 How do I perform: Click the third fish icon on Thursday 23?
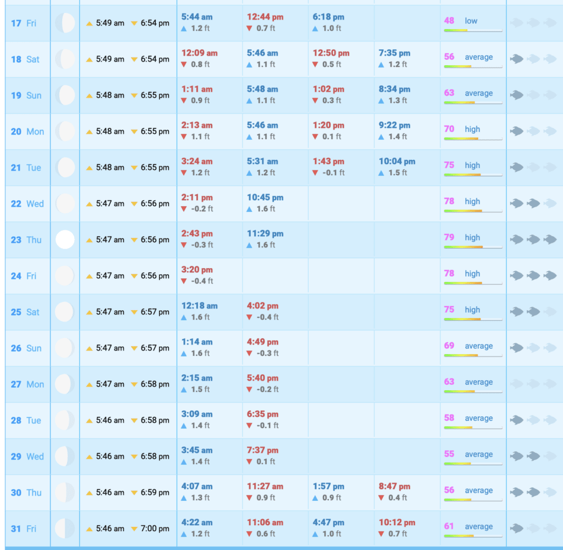coord(550,240)
